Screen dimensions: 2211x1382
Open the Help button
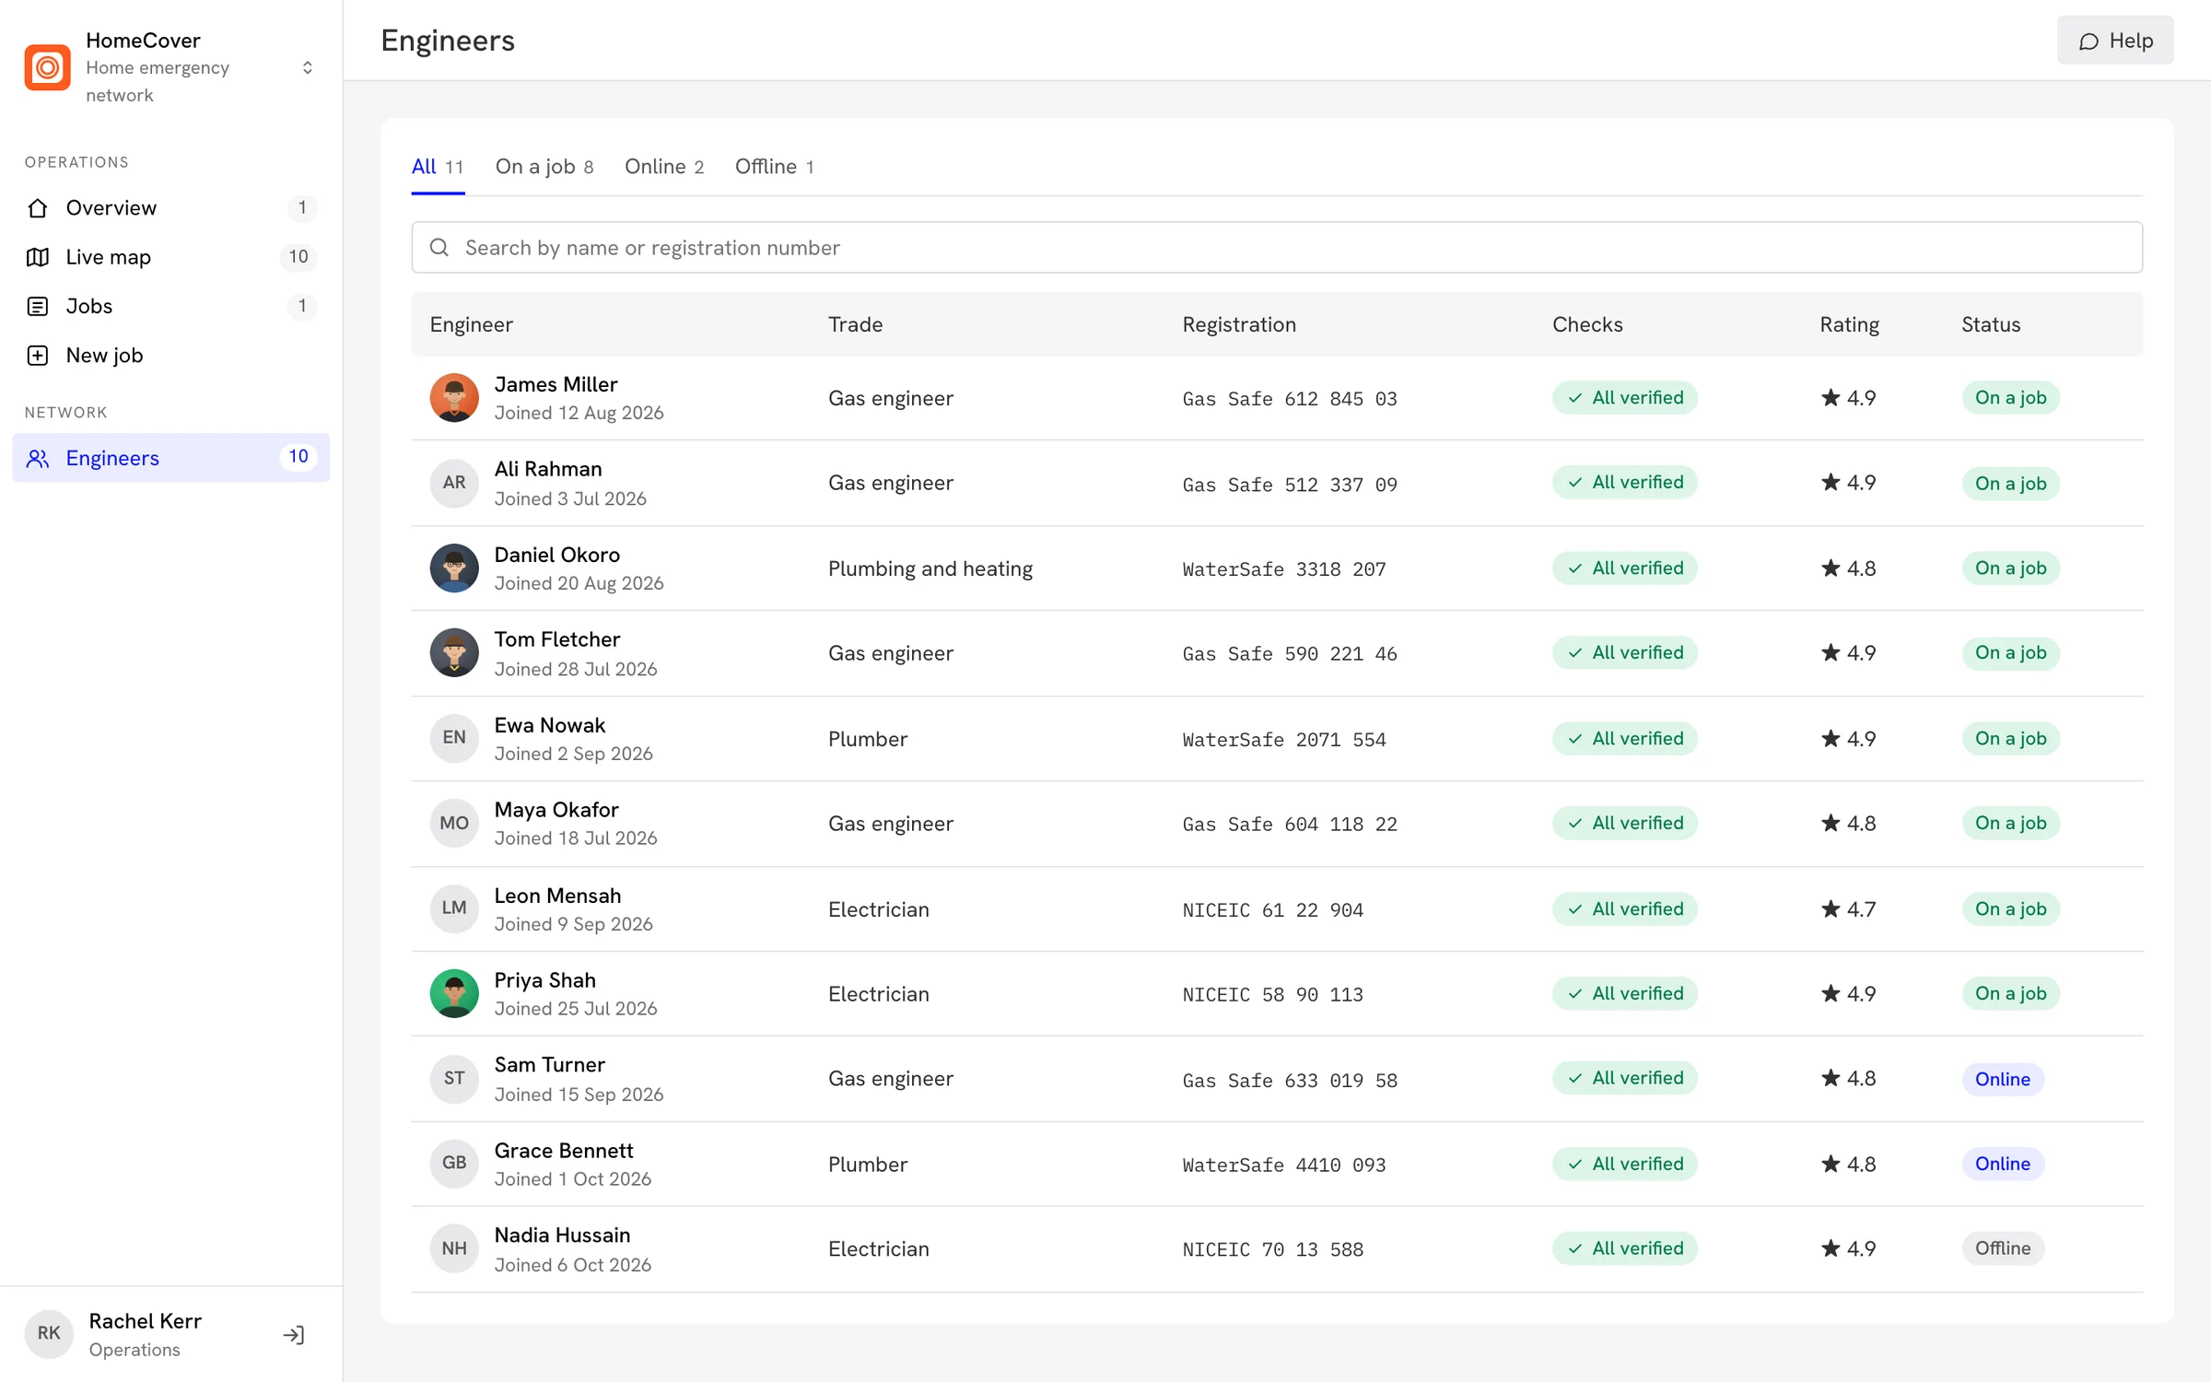coord(2115,41)
